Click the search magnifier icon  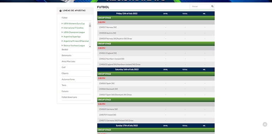[x=212, y=6]
